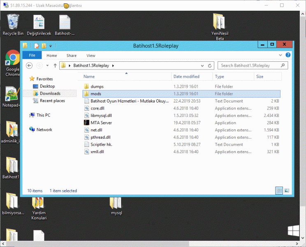
Task: Select the xmll.dll file
Action: coord(181,151)
